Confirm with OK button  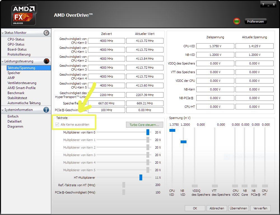(195, 208)
